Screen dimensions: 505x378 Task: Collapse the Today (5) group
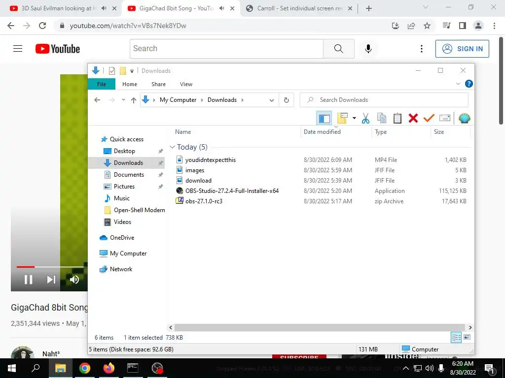tap(172, 147)
